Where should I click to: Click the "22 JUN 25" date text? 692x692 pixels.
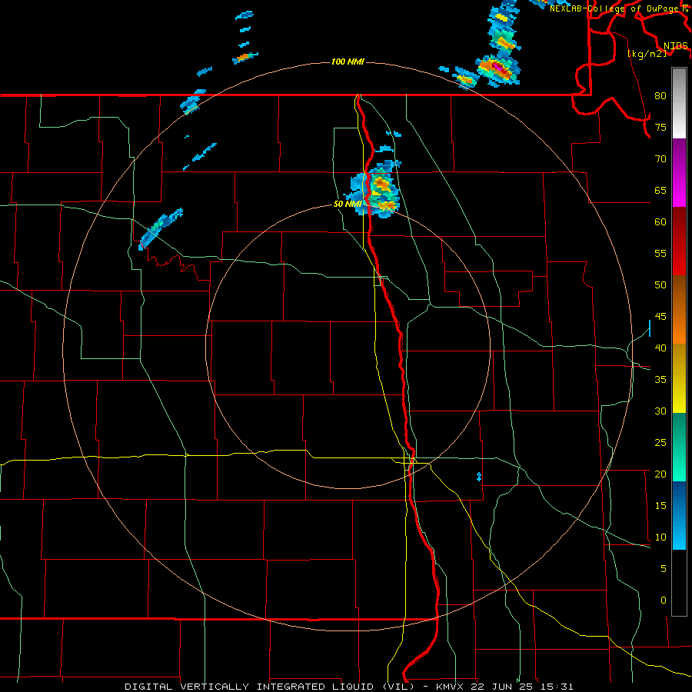(502, 687)
